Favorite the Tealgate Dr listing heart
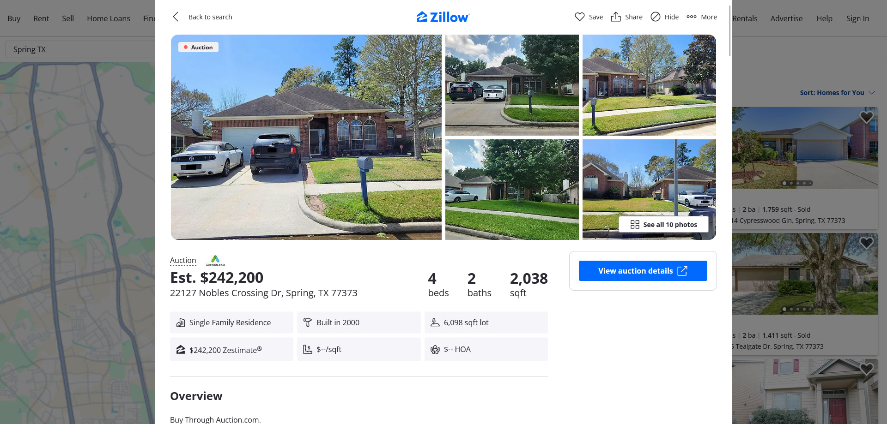This screenshot has height=424, width=887. [x=866, y=243]
